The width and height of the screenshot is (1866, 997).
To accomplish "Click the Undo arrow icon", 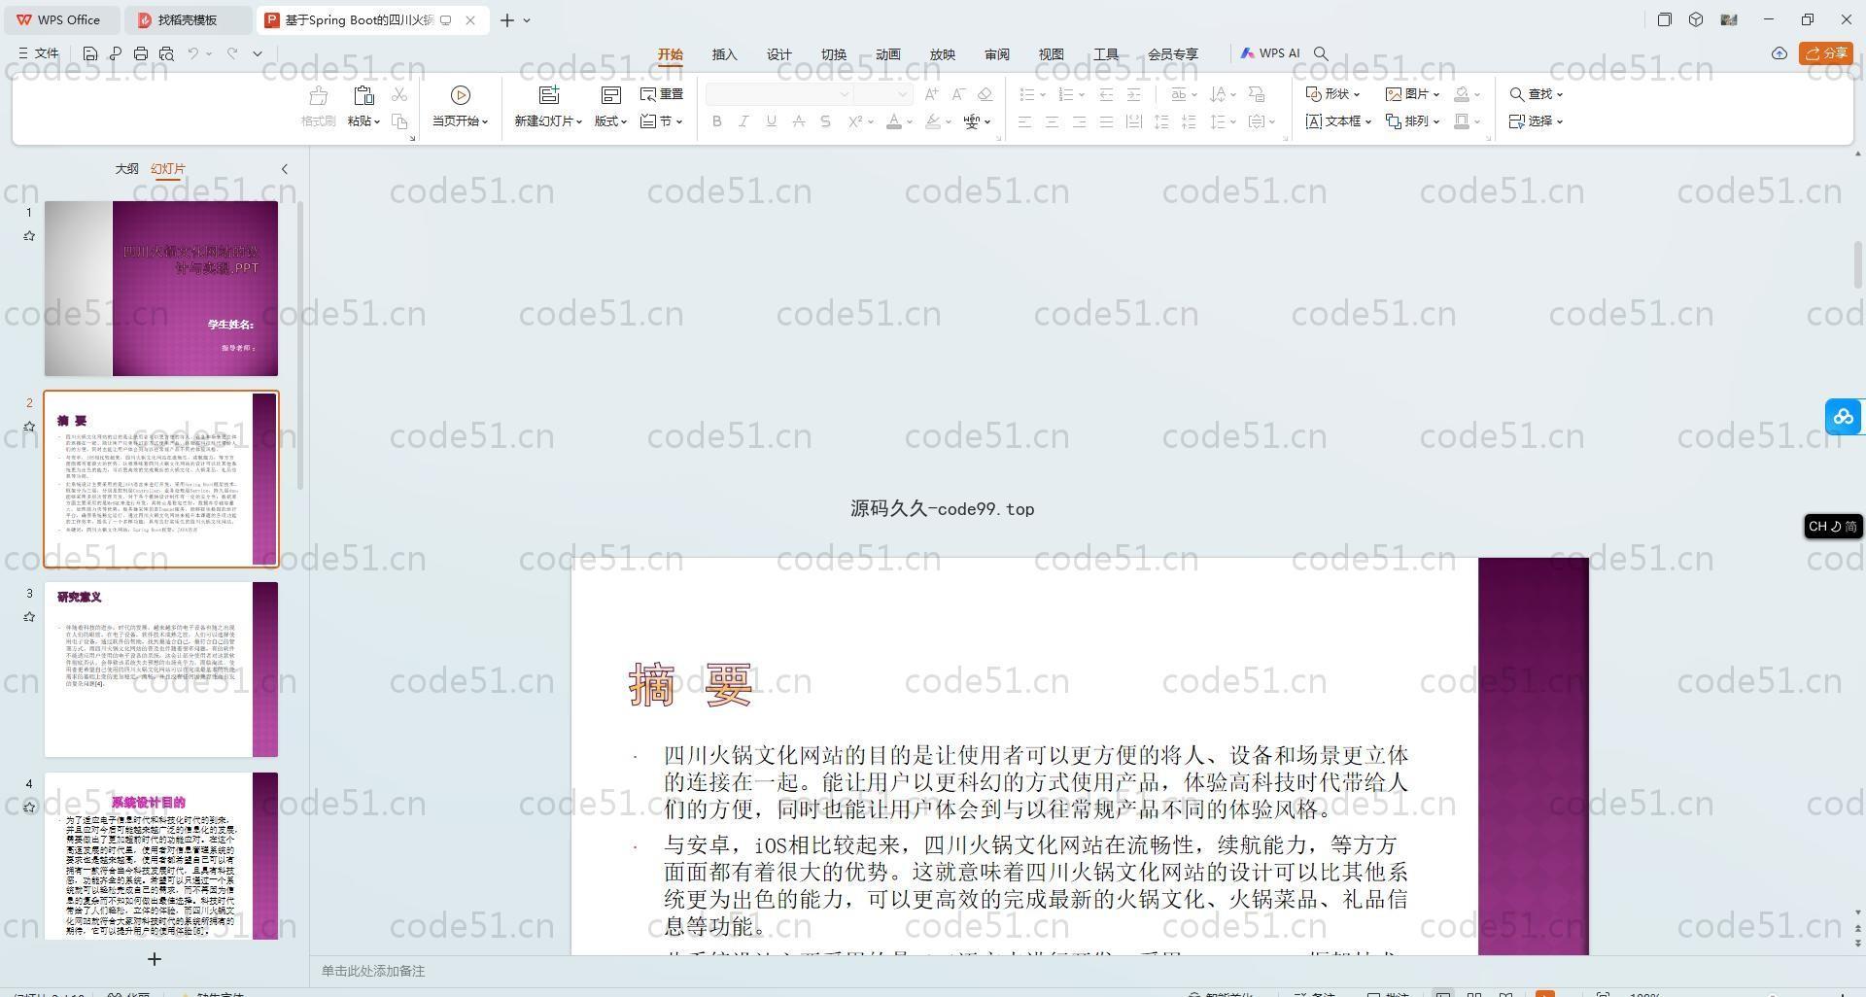I will pyautogui.click(x=193, y=53).
